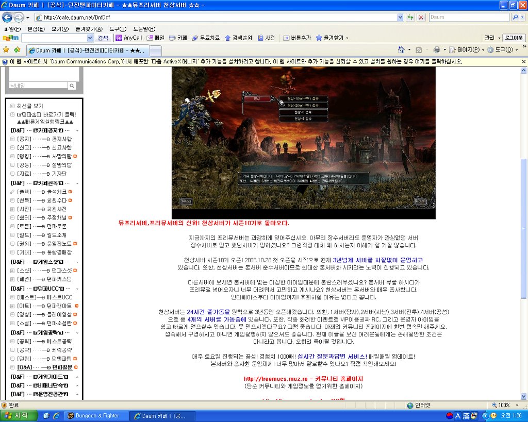
Task: Open the 페이지(P) page menu button
Action: tap(467, 50)
